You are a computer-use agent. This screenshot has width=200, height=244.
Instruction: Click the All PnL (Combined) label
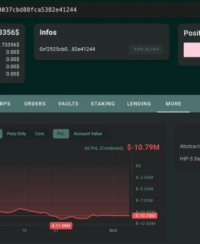point(104,148)
